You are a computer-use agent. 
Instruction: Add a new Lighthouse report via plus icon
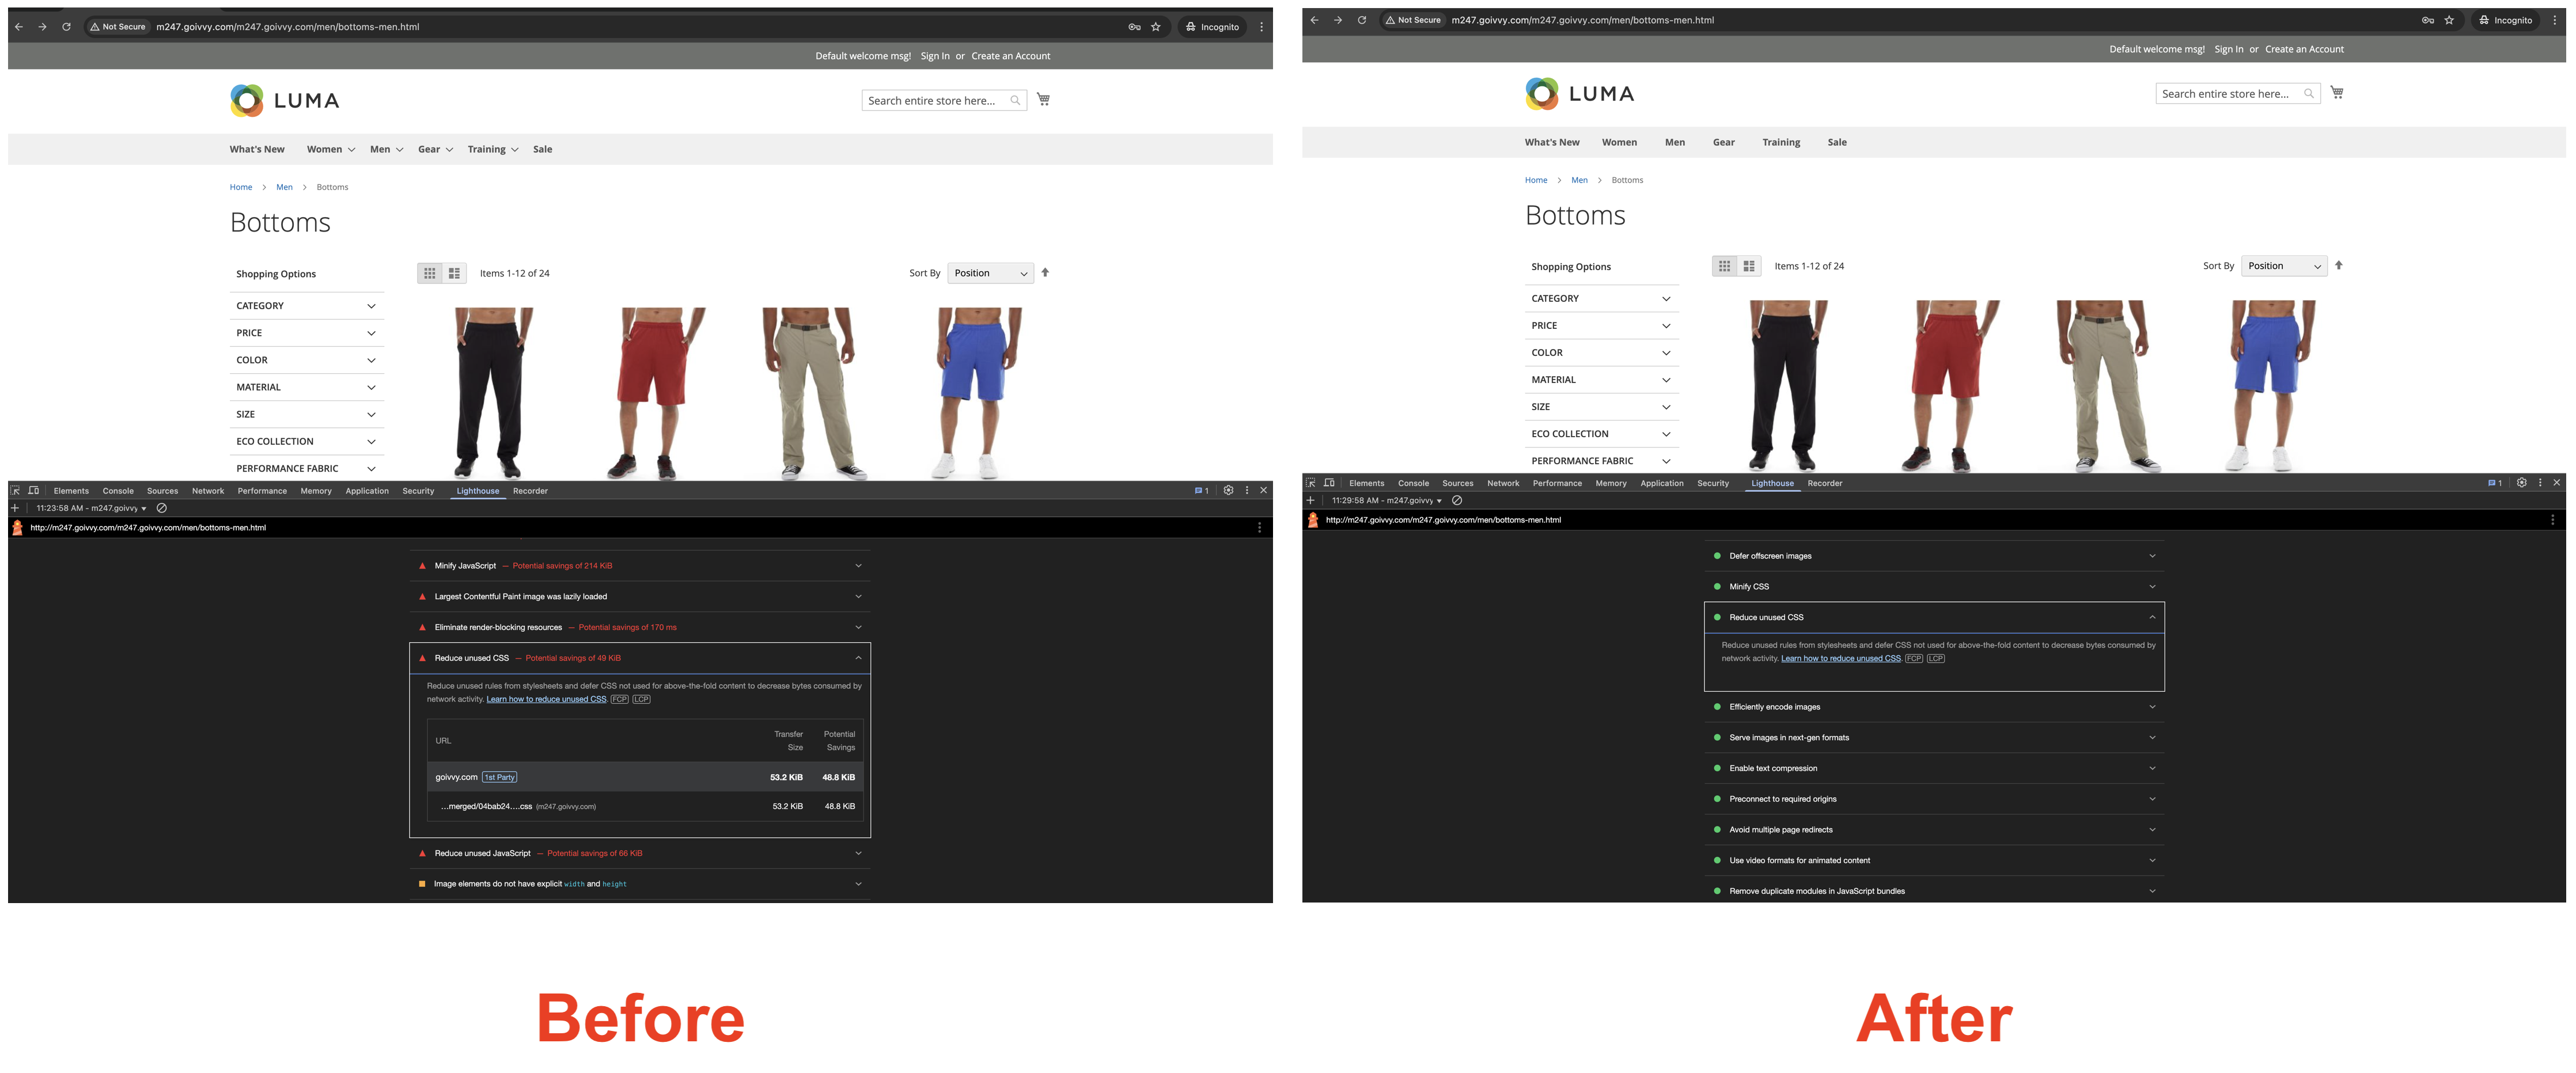[x=14, y=507]
